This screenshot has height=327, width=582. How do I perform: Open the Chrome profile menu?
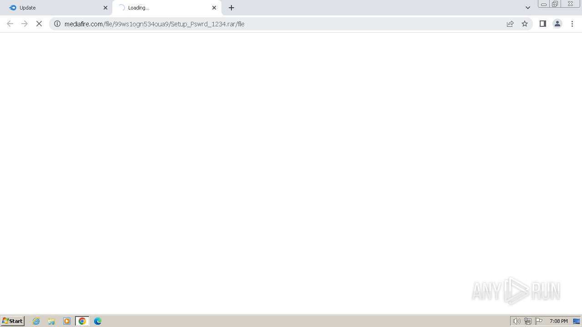point(557,24)
